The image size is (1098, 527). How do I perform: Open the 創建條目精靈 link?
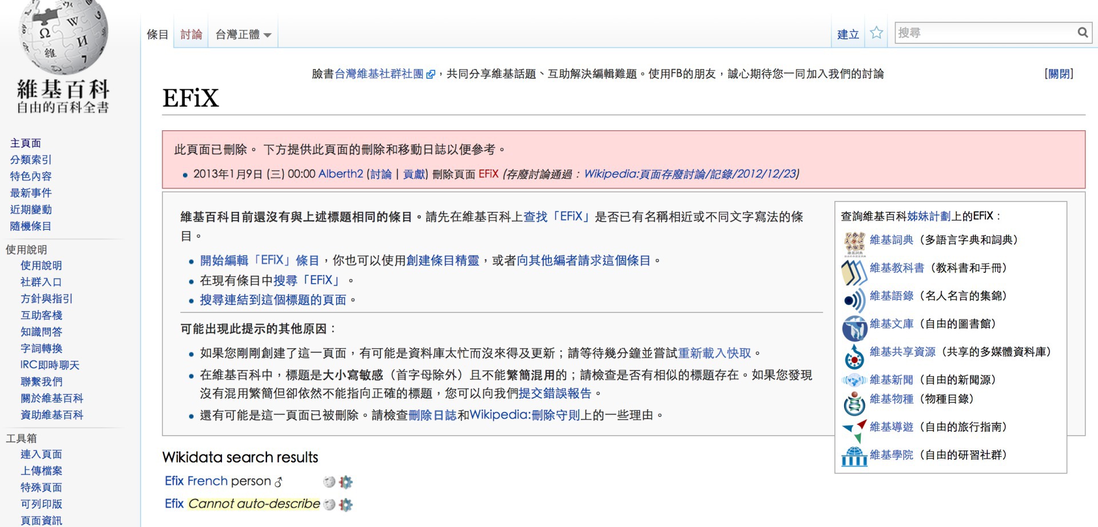[443, 260]
